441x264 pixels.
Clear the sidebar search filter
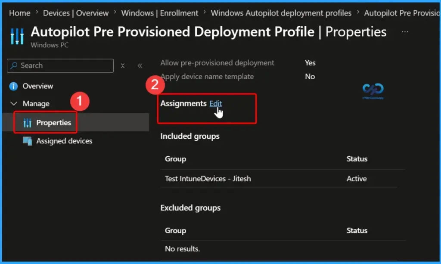[123, 66]
